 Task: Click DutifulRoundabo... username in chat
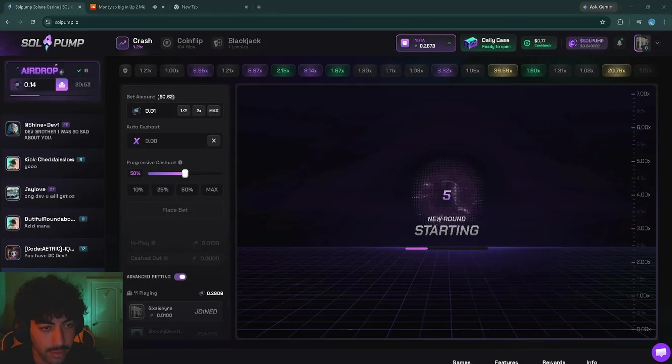[50, 219]
